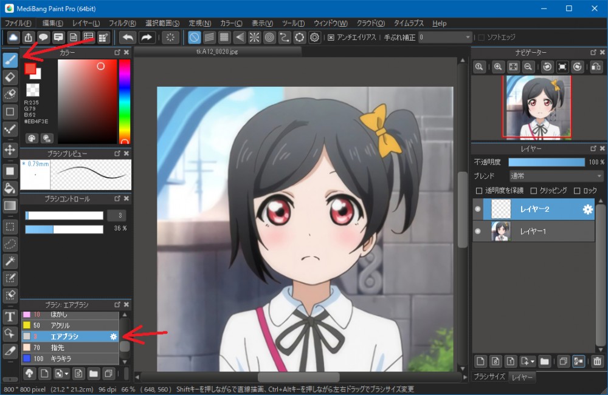This screenshot has height=395, width=608.
Task: Switch to the ブラシサイズ tab
Action: click(489, 376)
